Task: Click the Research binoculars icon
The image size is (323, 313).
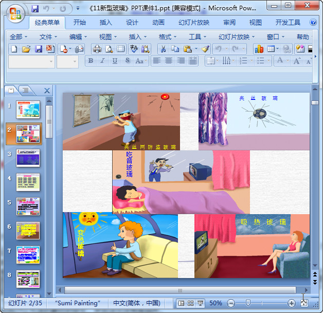Action: (x=146, y=49)
